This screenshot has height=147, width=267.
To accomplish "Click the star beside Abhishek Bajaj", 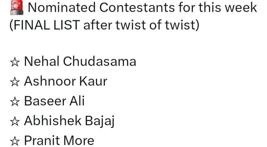I will [15, 121].
